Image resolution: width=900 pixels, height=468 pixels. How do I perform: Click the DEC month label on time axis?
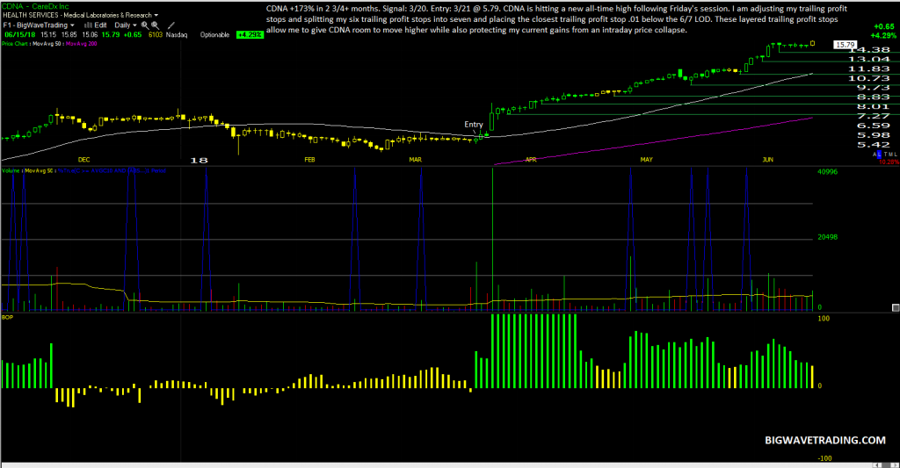(x=83, y=160)
